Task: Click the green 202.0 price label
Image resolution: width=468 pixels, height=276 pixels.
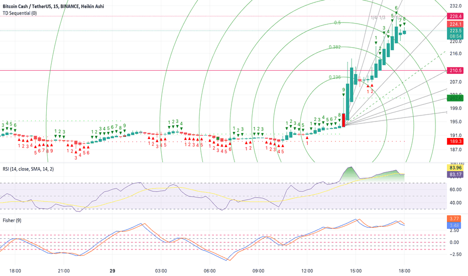Action: [455, 98]
